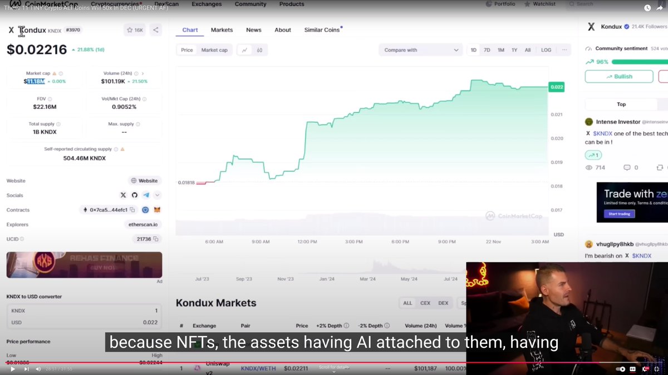668x375 pixels.
Task: Select the 1D time range
Action: [474, 50]
